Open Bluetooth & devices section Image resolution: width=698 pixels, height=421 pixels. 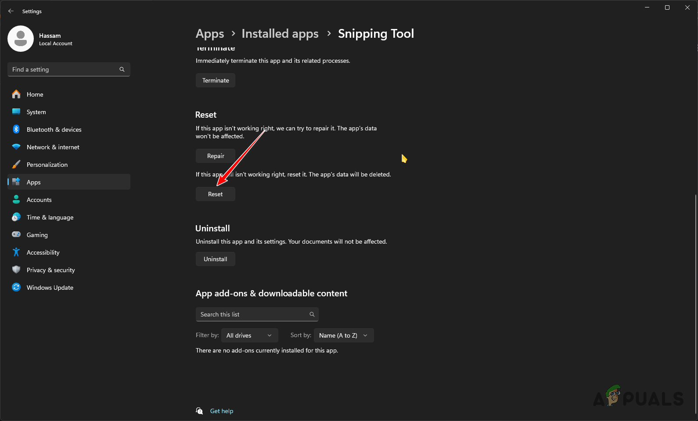[69, 130]
